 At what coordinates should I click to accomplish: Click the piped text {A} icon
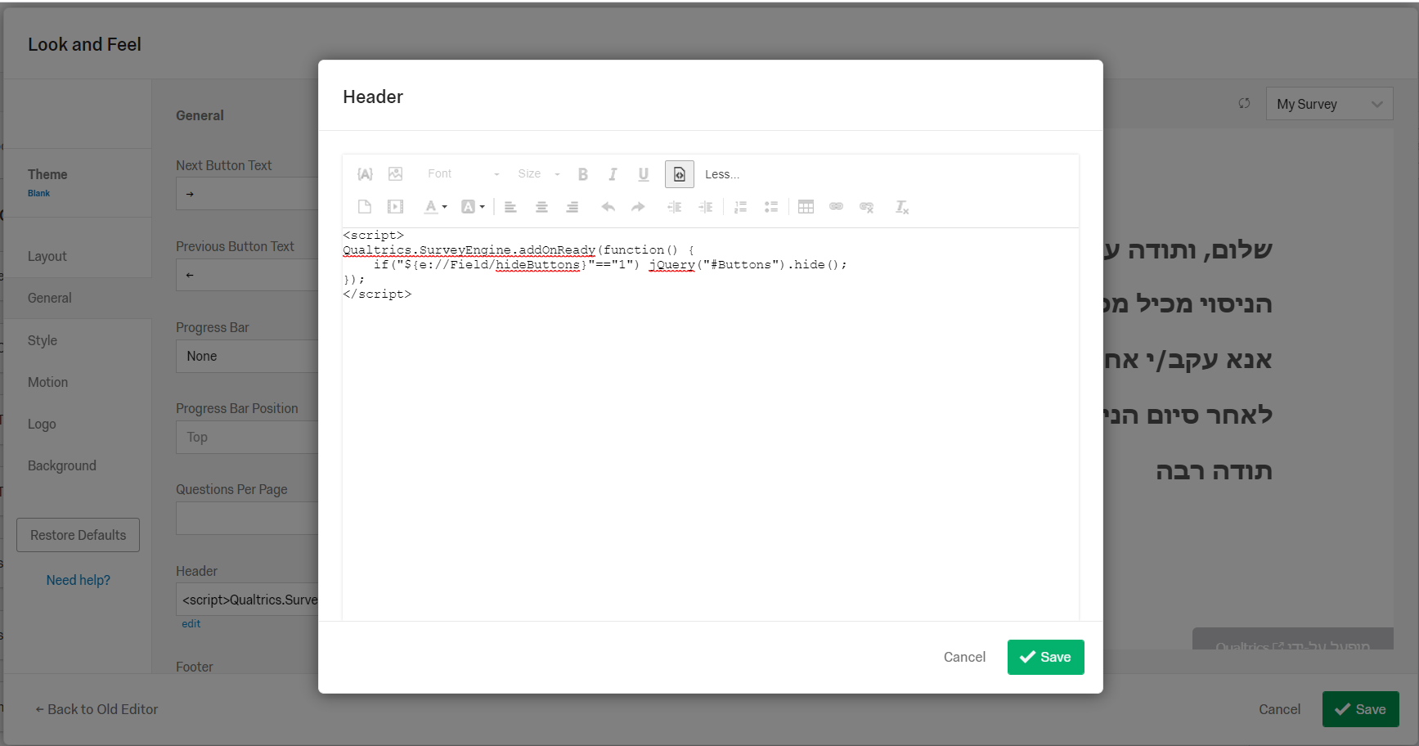click(x=365, y=174)
